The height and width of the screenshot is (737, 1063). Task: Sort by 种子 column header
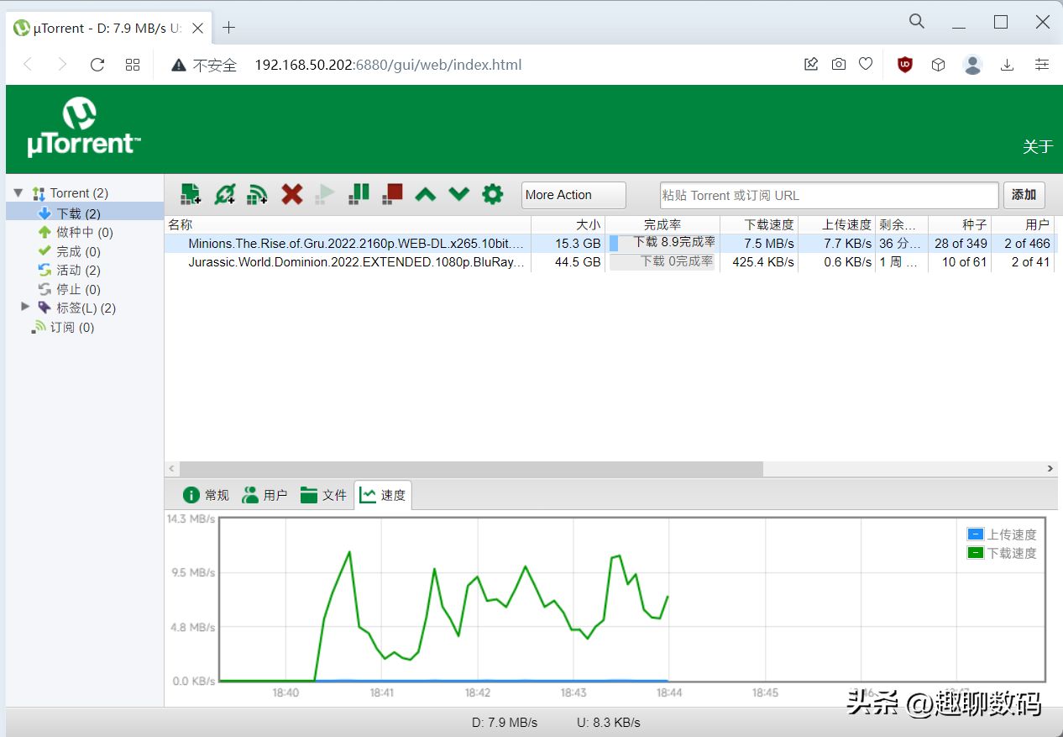pyautogui.click(x=960, y=224)
